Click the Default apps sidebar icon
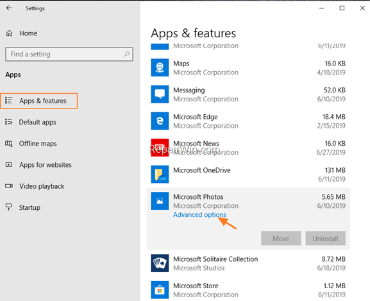The height and width of the screenshot is (301, 370). [9, 122]
